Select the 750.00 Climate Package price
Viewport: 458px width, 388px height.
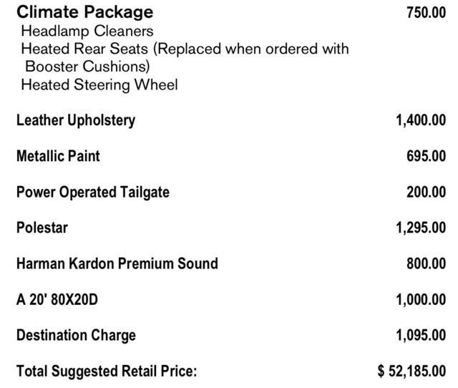pyautogui.click(x=426, y=13)
